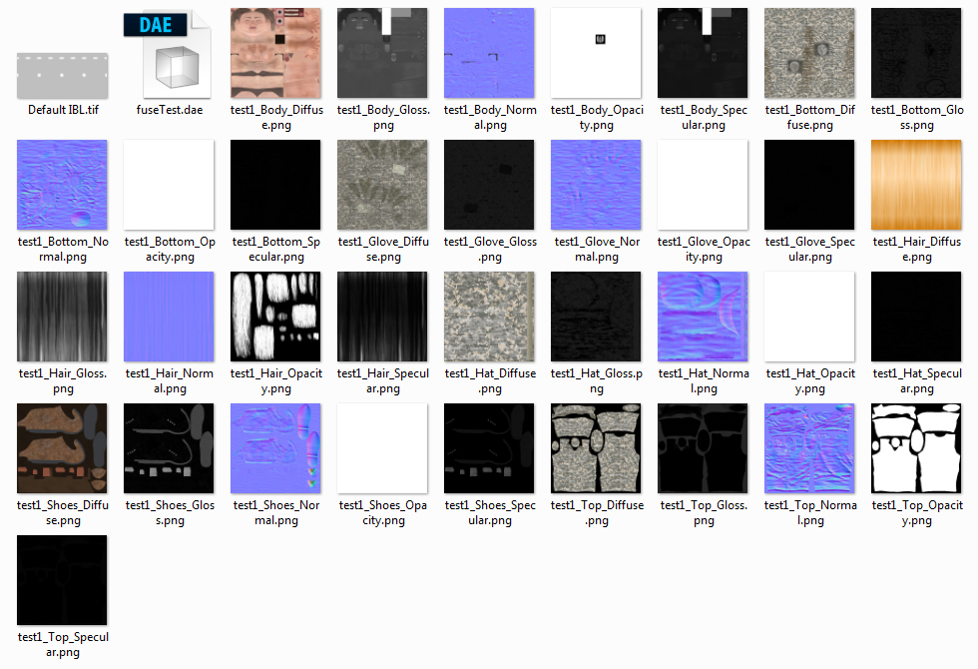Select the test1_Body_Diffuse.png thumbnail
The image size is (978, 669).
pyautogui.click(x=275, y=53)
